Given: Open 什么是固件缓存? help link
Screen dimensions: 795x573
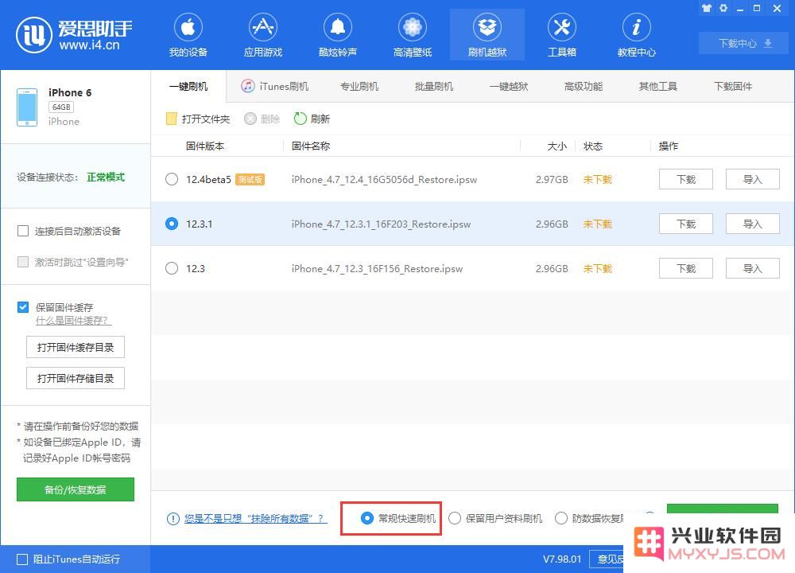Looking at the screenshot, I should [x=73, y=321].
